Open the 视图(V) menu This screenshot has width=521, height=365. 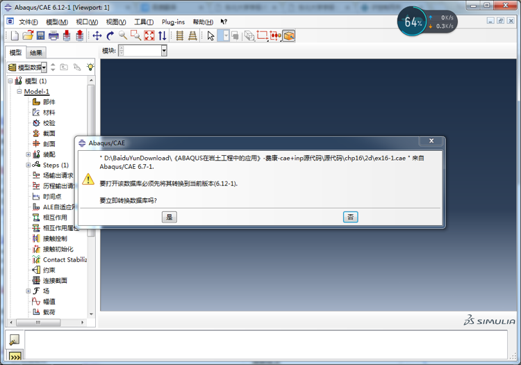[116, 22]
